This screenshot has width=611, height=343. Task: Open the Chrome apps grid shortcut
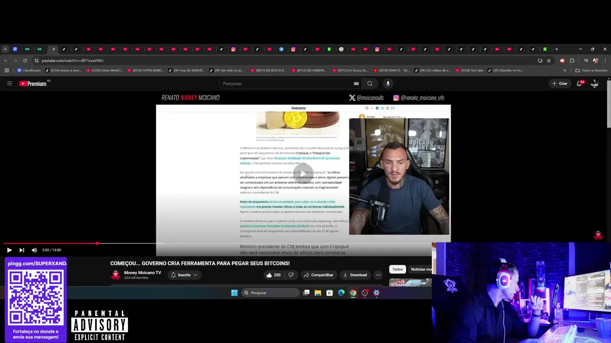[x=7, y=71]
